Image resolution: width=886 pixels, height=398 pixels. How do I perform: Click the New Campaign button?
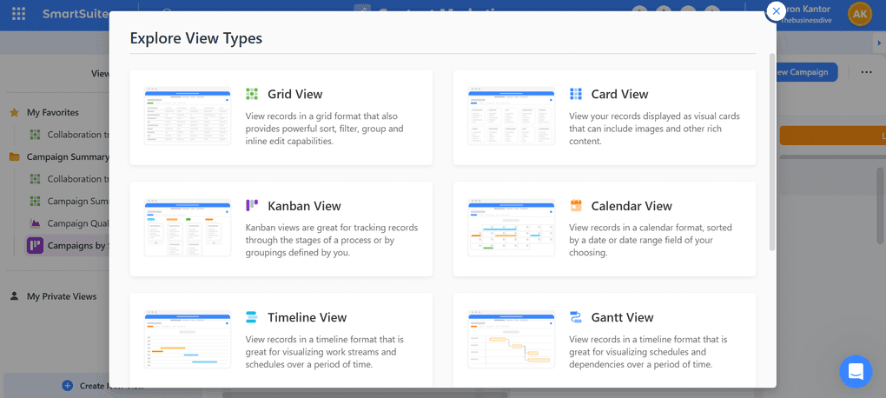click(x=807, y=72)
